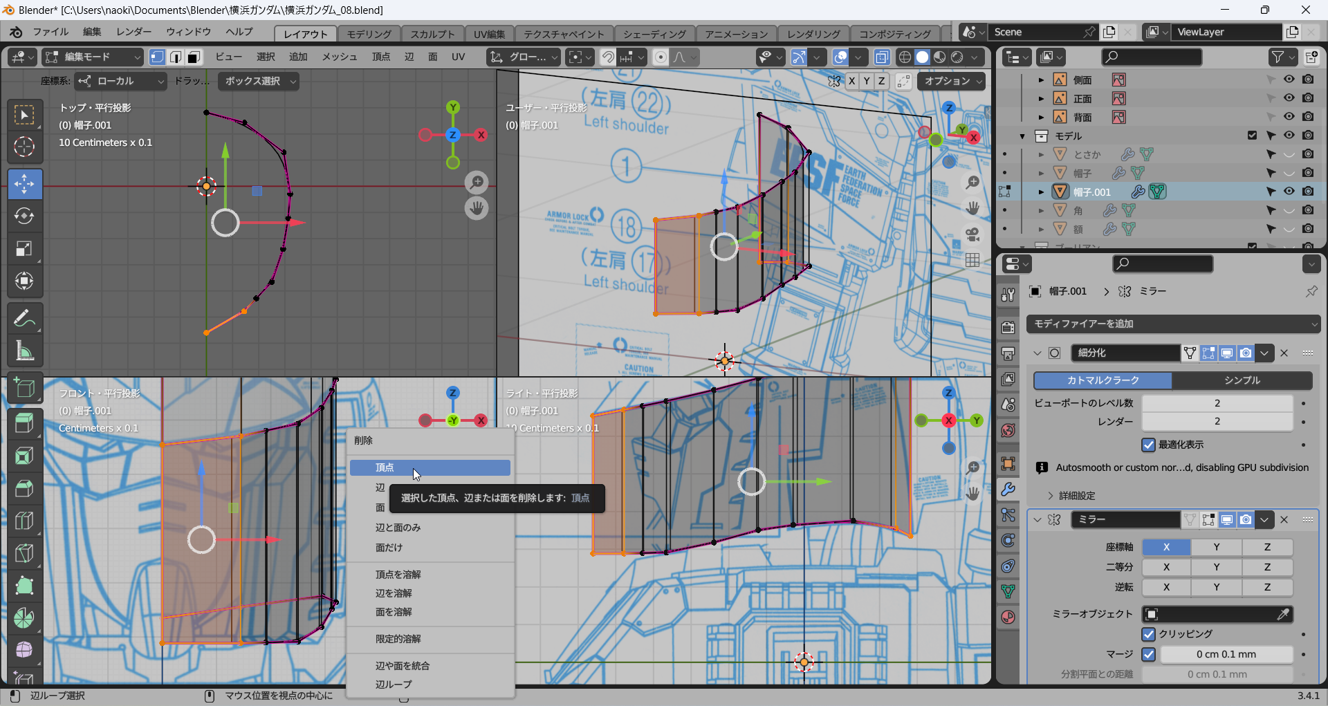The image size is (1328, 706).
Task: Click the ビューポートのレベル数 value field
Action: coord(1217,403)
